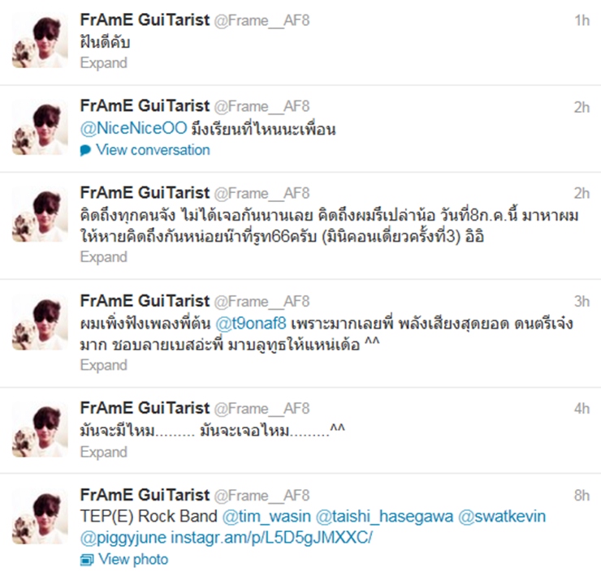
Task: Expand the 2h tweet mentioning มินิคอนเดี่ยวครั้งที่3
Action: tap(103, 257)
